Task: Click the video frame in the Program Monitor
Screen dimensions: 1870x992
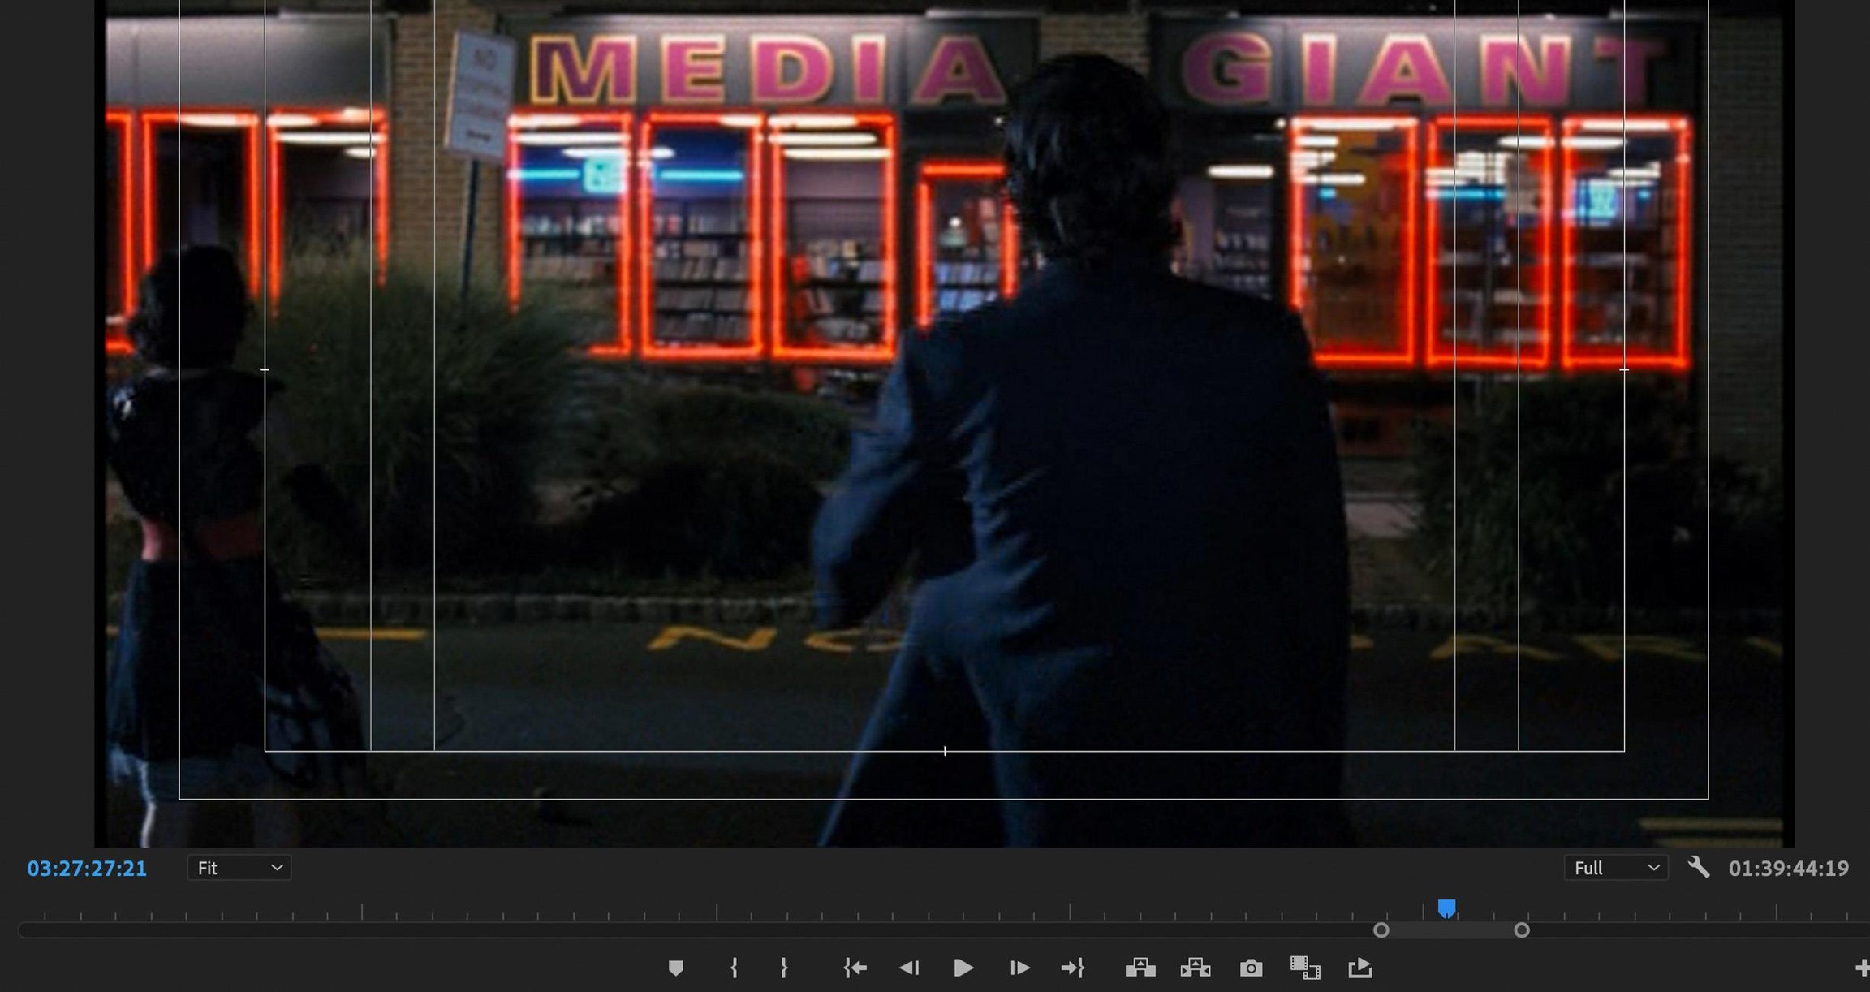Action: point(944,422)
